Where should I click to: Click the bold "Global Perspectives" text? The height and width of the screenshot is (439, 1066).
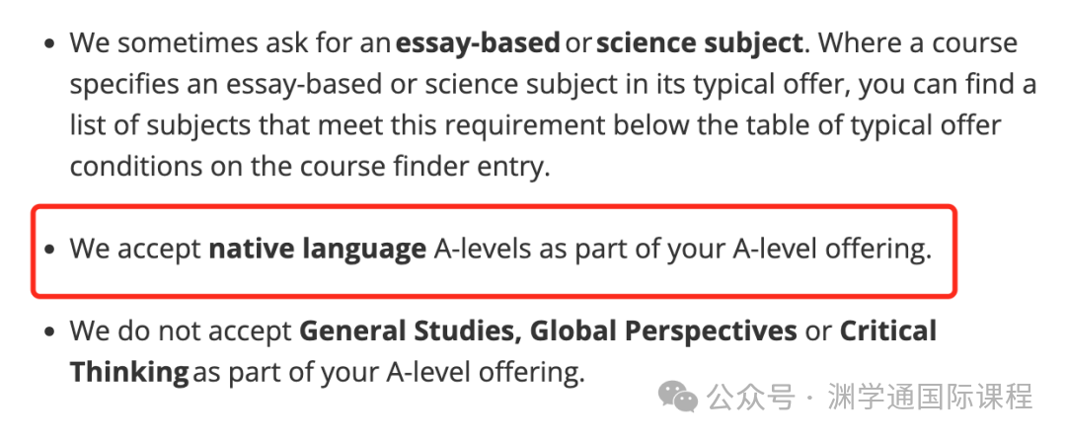click(662, 331)
